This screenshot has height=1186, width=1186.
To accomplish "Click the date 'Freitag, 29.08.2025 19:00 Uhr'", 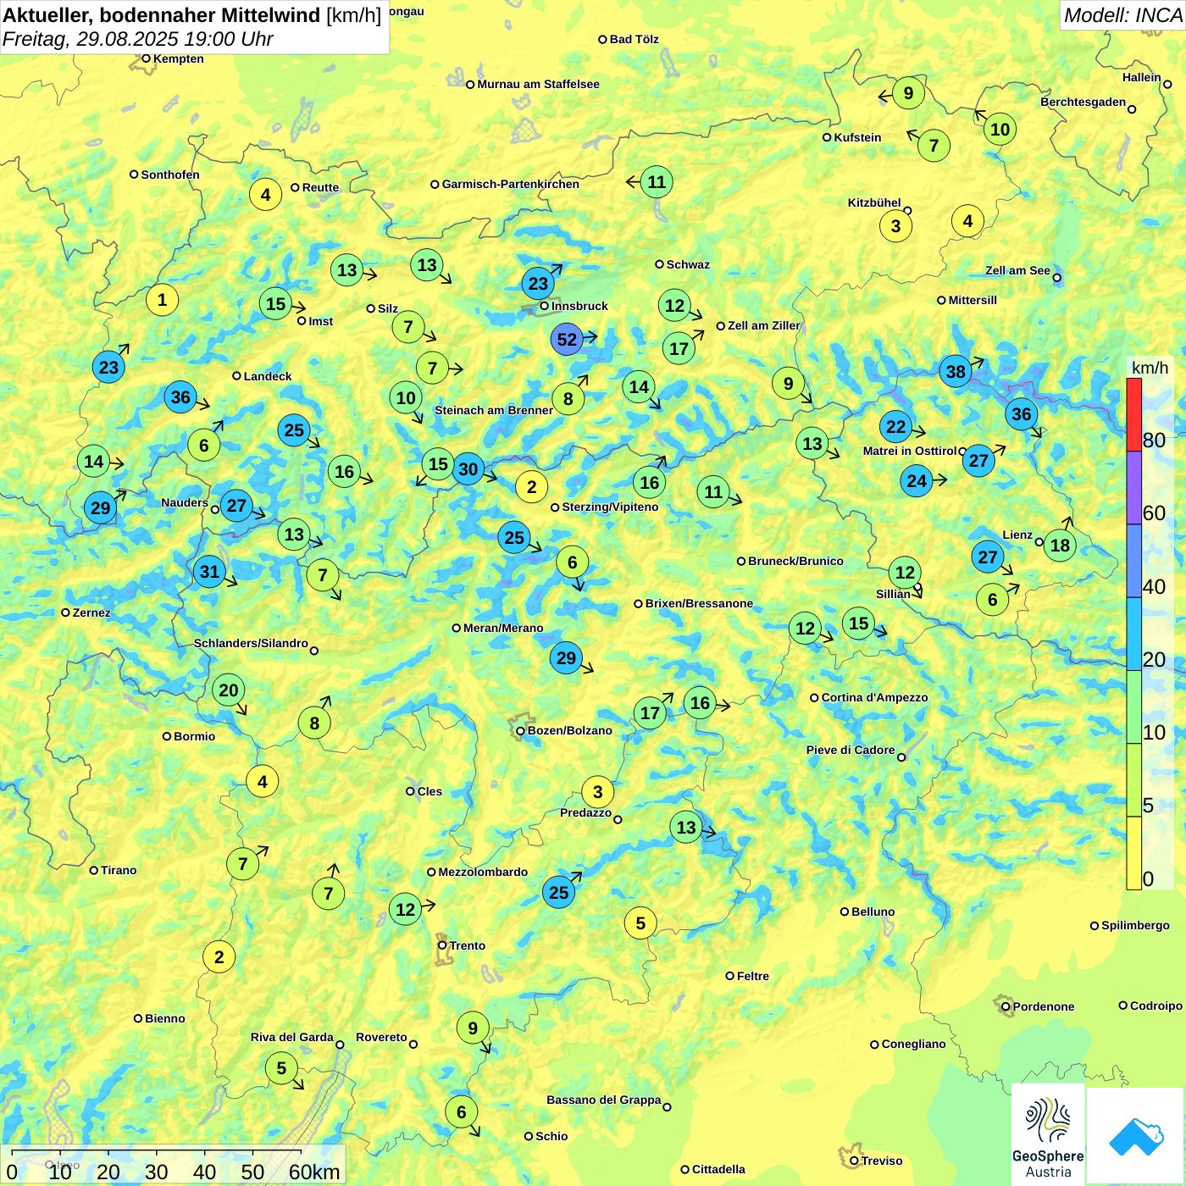I will [x=137, y=39].
